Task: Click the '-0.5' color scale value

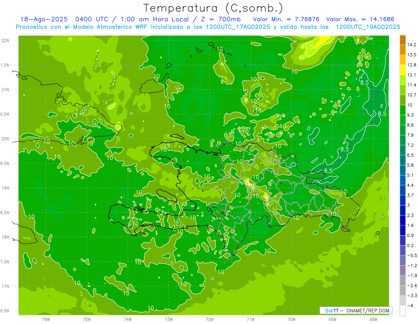Action: pos(412,255)
